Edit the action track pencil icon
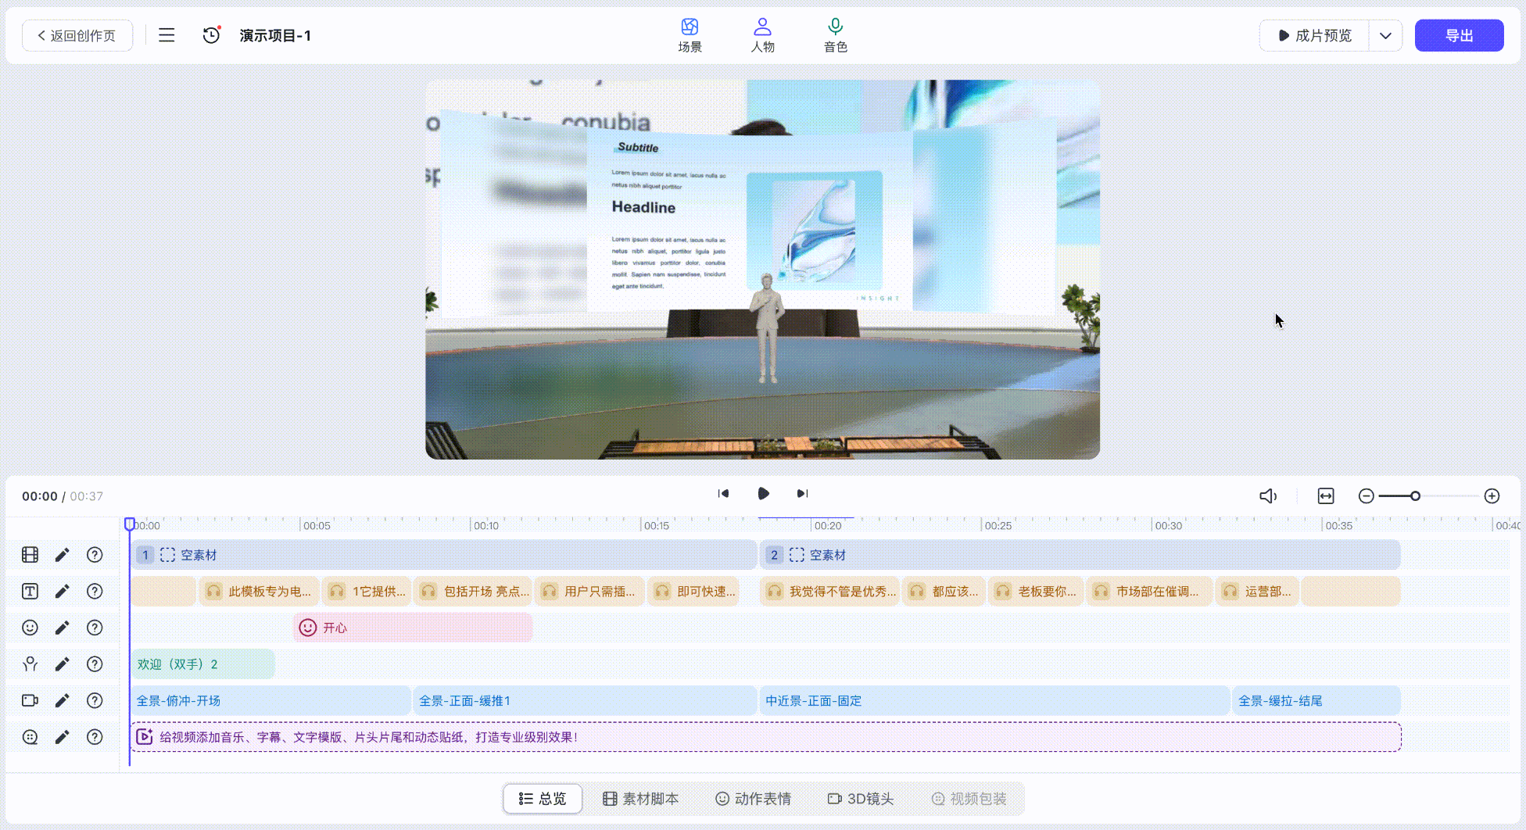The width and height of the screenshot is (1526, 830). coord(63,664)
